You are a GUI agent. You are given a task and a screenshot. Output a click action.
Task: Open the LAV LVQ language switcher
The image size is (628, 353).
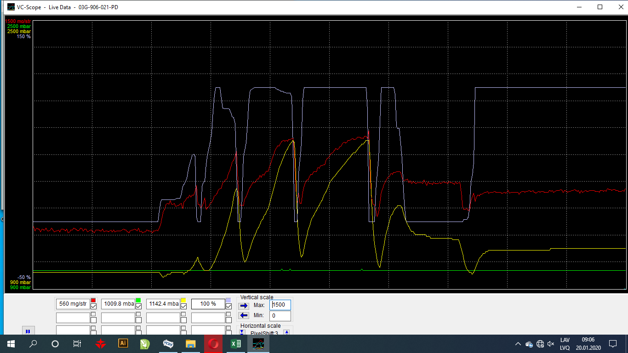click(565, 344)
